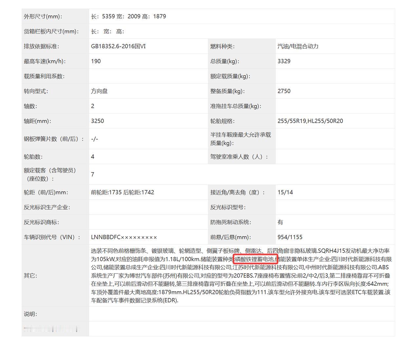This screenshot has width=419, height=345.
Task: Select the value 汽油/电混合动力
Action: coord(298,47)
